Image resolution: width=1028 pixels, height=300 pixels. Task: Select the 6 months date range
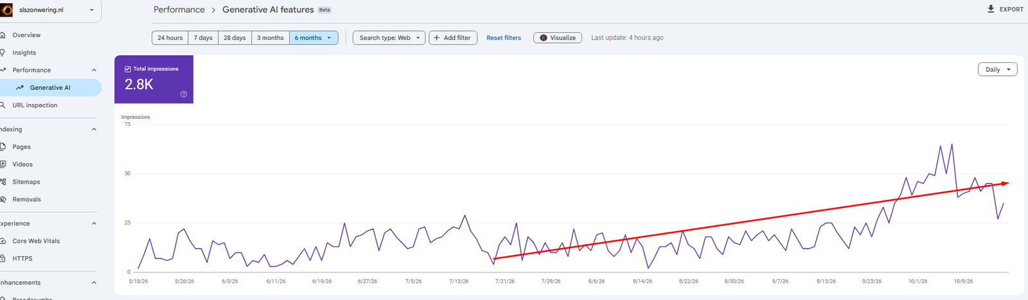pos(314,38)
